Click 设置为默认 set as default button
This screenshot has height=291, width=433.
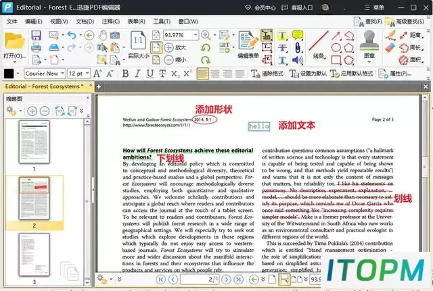[308, 74]
